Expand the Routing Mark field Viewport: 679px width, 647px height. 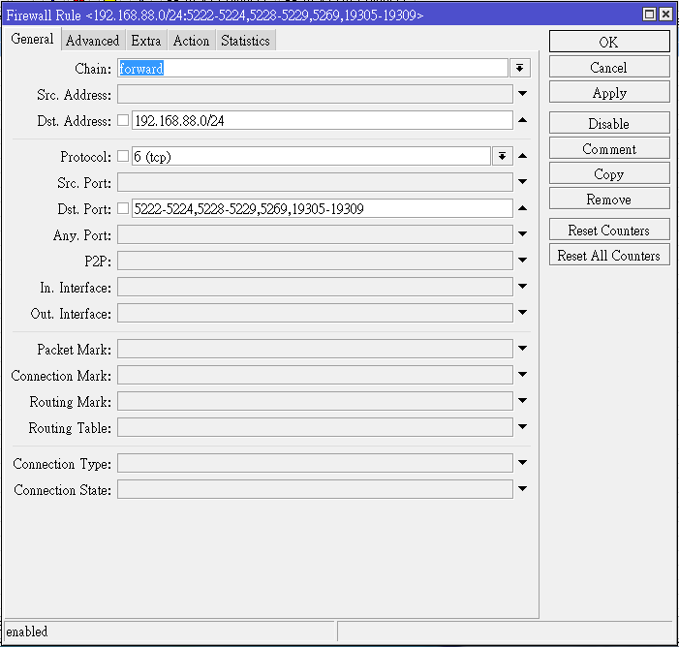point(523,401)
